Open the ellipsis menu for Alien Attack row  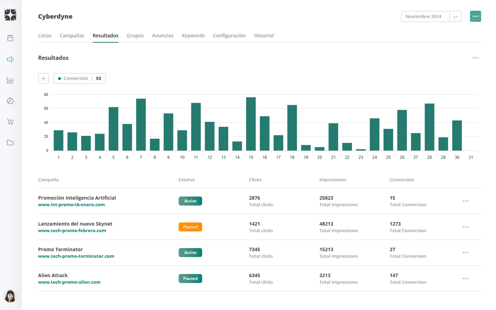pos(465,279)
